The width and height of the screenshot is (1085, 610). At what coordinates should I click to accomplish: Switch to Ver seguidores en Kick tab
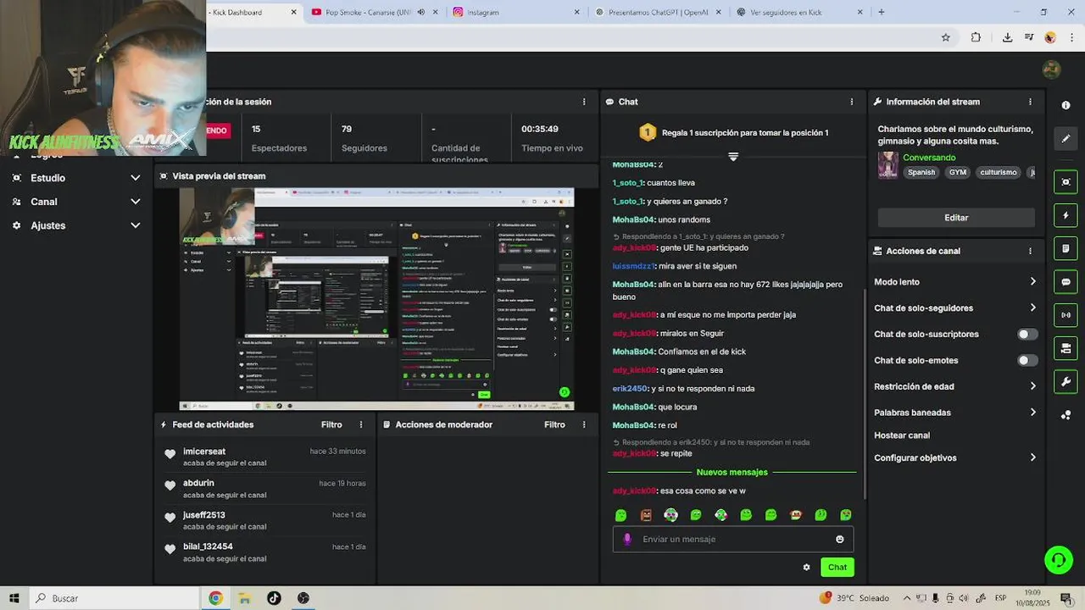pyautogui.click(x=799, y=12)
